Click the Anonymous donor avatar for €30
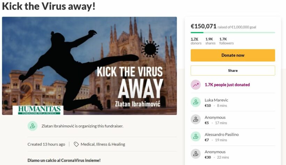The width and height of the screenshot is (286, 165). point(196,154)
